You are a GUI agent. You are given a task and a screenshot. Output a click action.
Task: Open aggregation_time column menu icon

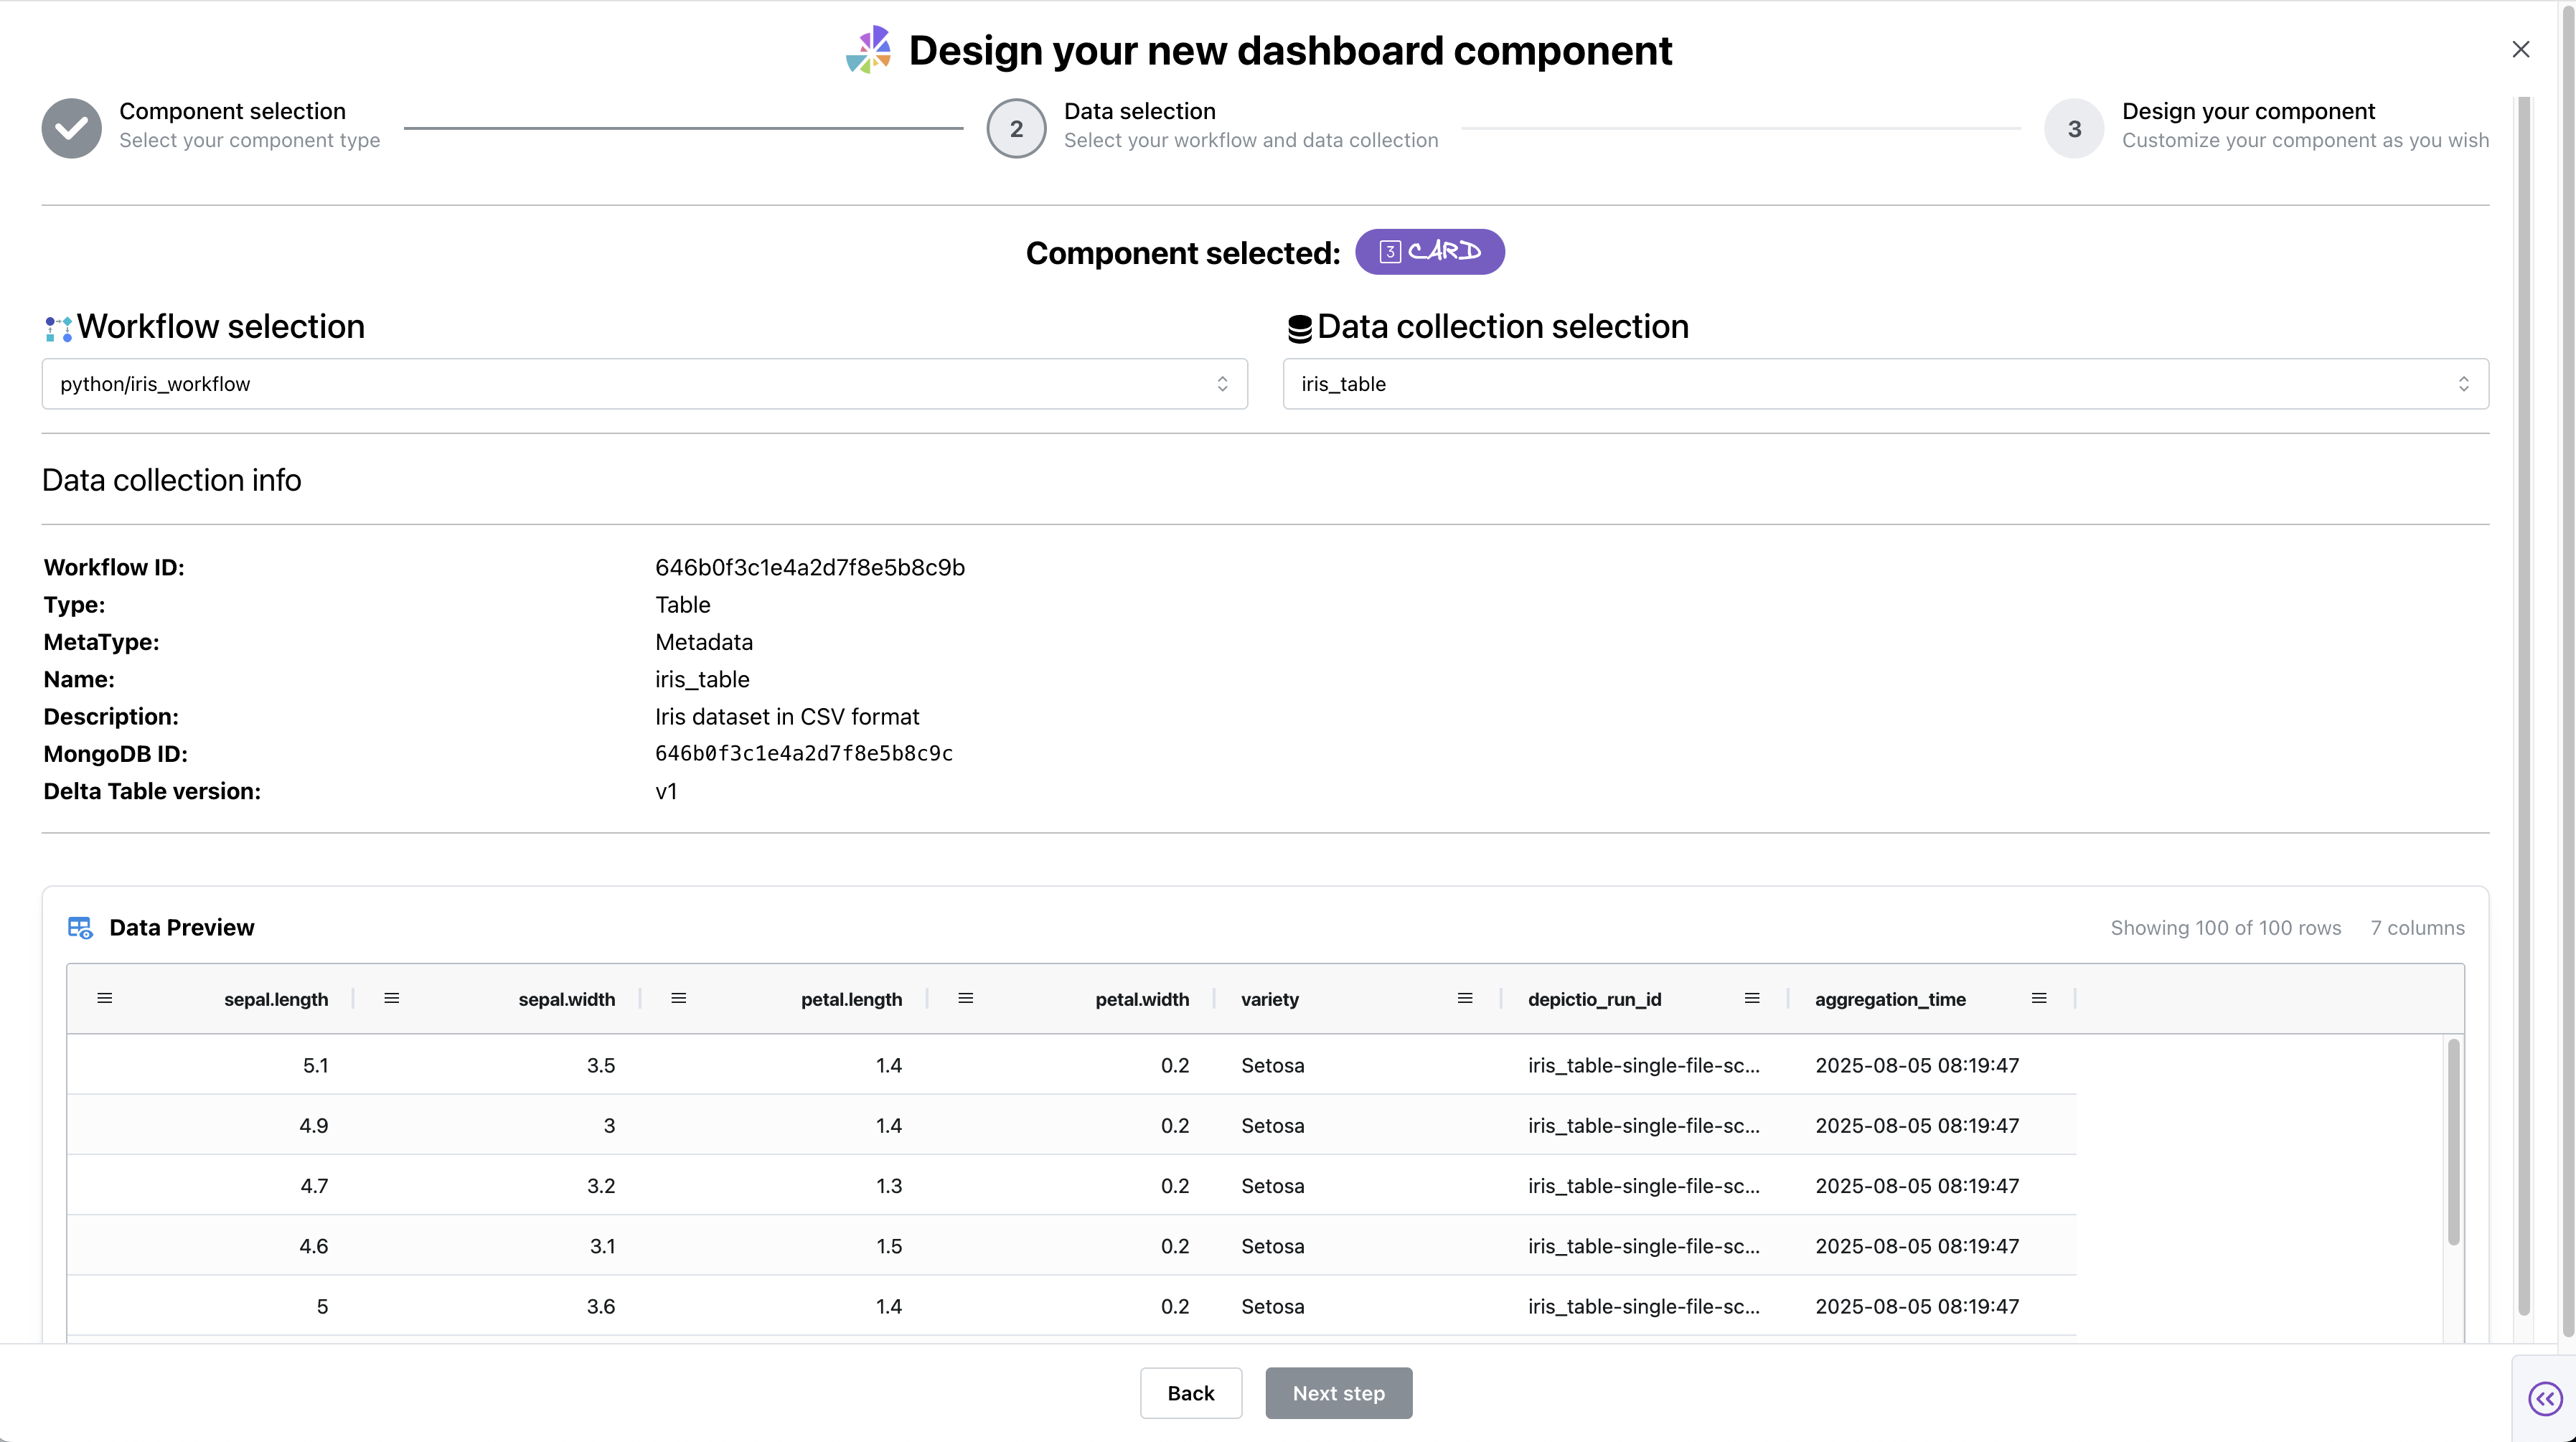[2039, 998]
